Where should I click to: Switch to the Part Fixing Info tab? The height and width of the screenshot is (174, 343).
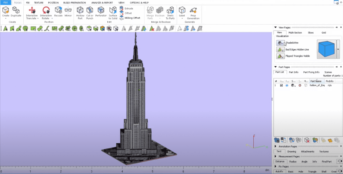coord(311,72)
